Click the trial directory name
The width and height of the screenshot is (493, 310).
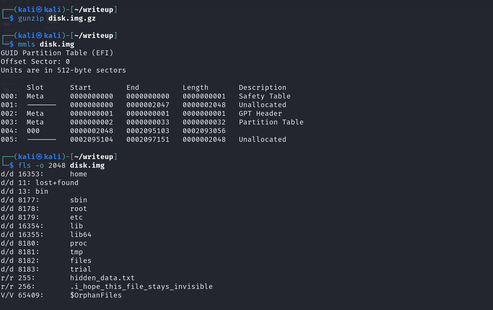tap(81, 269)
